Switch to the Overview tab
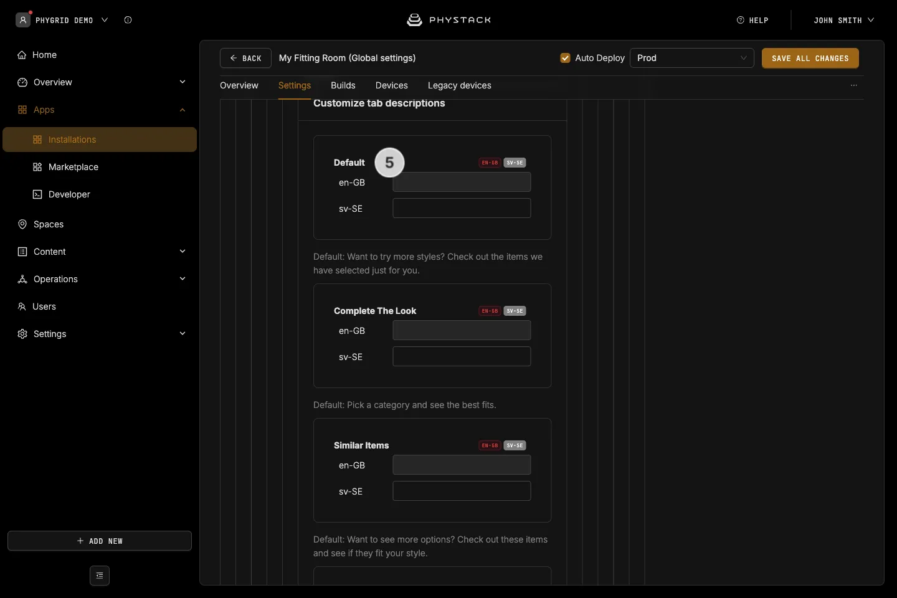The height and width of the screenshot is (598, 897). click(x=239, y=85)
